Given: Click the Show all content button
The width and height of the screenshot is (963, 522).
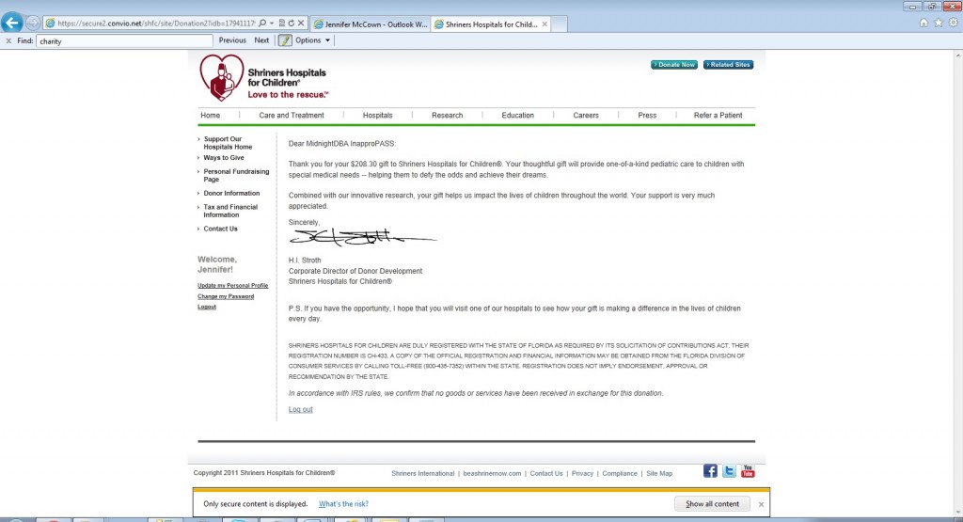Looking at the screenshot, I should click(713, 504).
